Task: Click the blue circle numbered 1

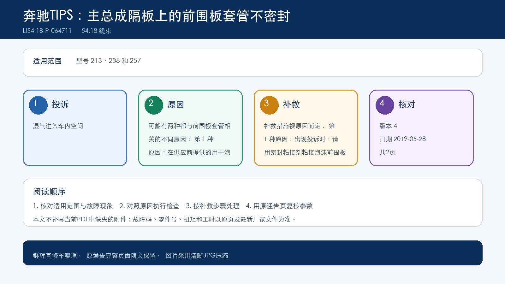Action: click(x=38, y=105)
